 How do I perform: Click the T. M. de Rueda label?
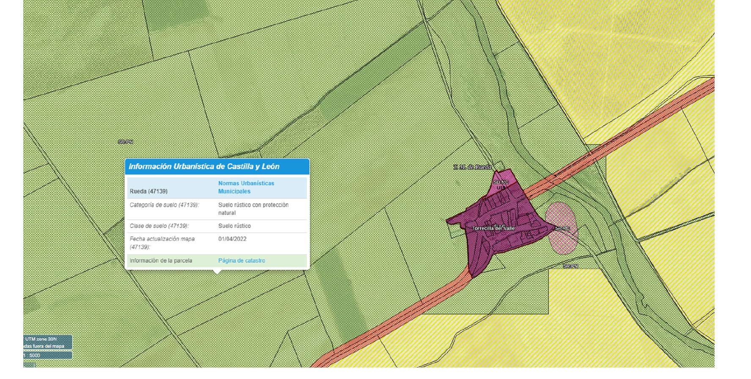[x=472, y=167]
